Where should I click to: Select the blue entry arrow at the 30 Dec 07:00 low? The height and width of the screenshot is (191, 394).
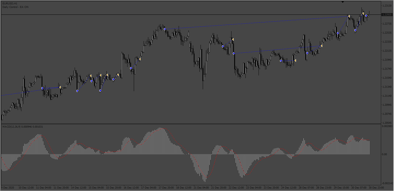pyautogui.click(x=355, y=30)
